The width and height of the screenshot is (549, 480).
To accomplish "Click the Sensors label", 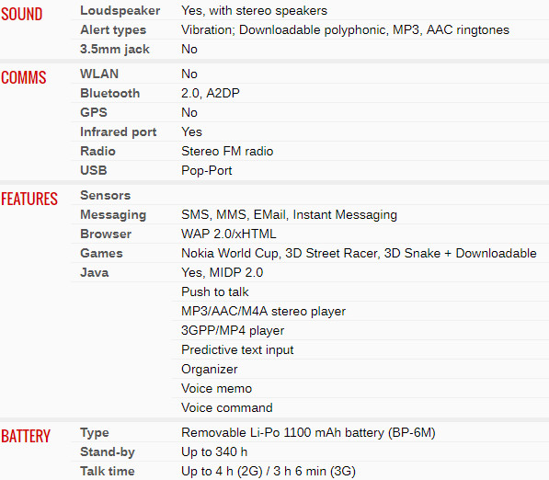I will coord(106,195).
